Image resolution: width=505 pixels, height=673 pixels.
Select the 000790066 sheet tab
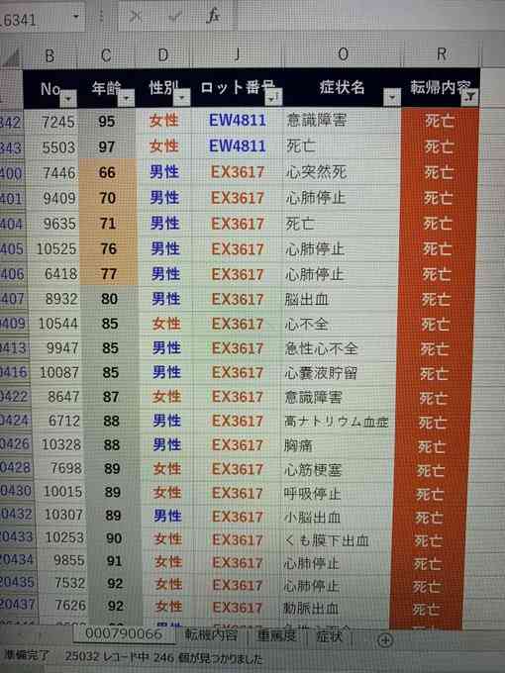[x=124, y=634]
